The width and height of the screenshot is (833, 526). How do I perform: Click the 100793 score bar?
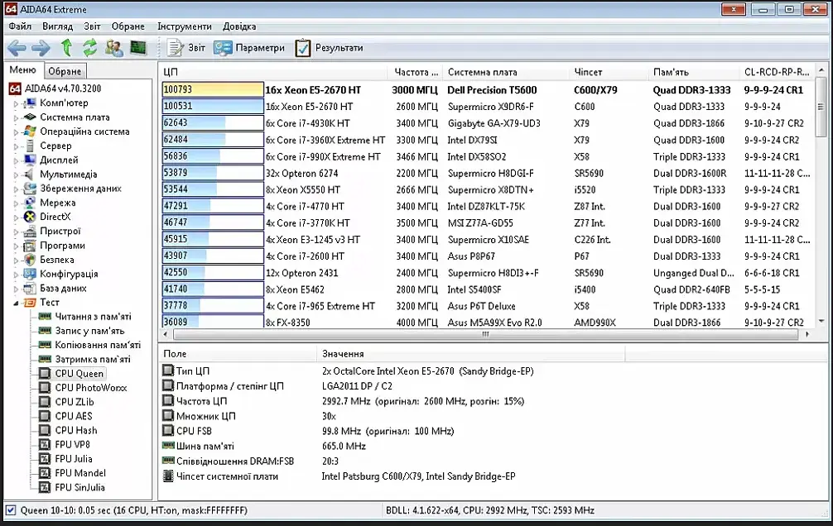click(x=213, y=89)
